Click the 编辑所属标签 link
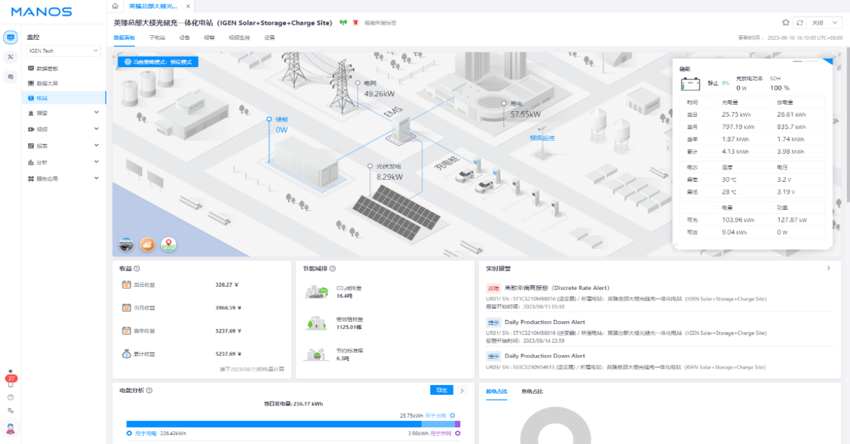Image resolution: width=850 pixels, height=444 pixels. [380, 23]
